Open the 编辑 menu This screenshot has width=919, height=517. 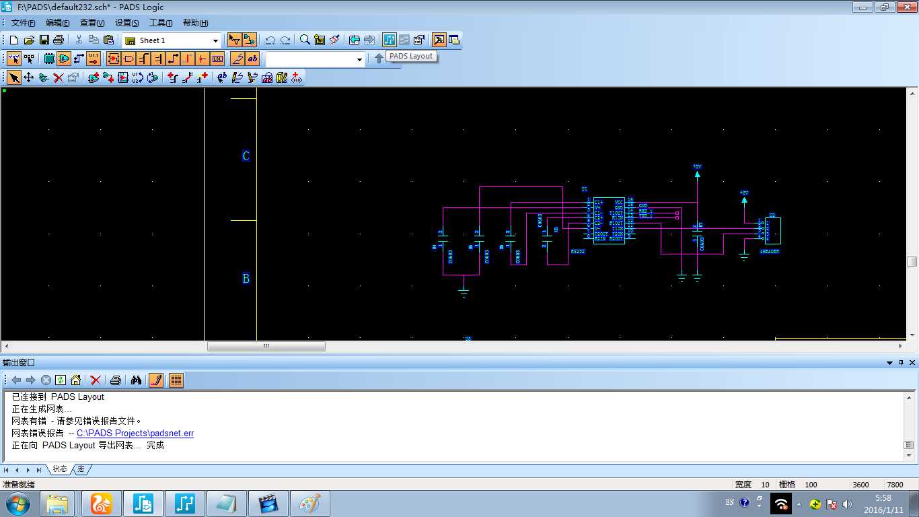point(57,23)
